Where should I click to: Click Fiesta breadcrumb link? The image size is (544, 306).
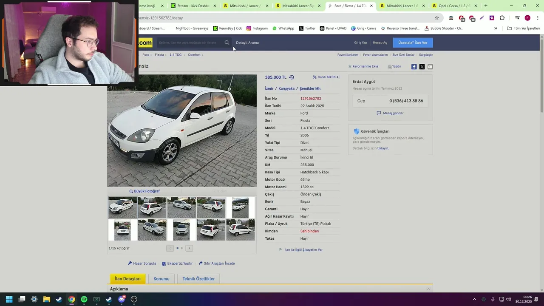[x=159, y=55]
